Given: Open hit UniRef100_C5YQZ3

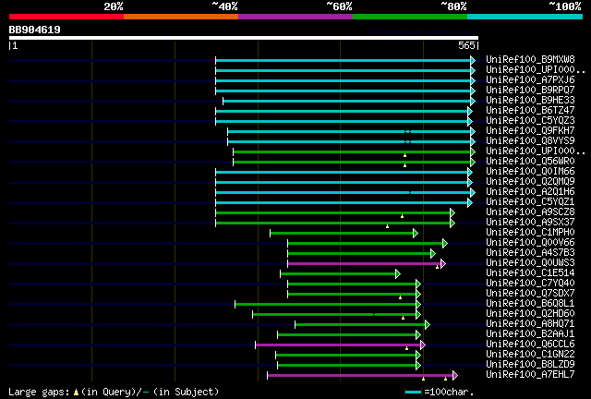Looking at the screenshot, I should (x=530, y=121).
